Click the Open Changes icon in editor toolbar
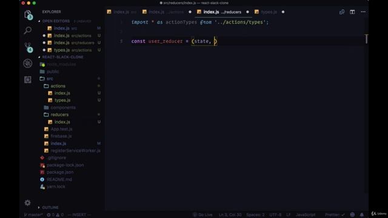This screenshot has width=388, height=218. click(342, 12)
